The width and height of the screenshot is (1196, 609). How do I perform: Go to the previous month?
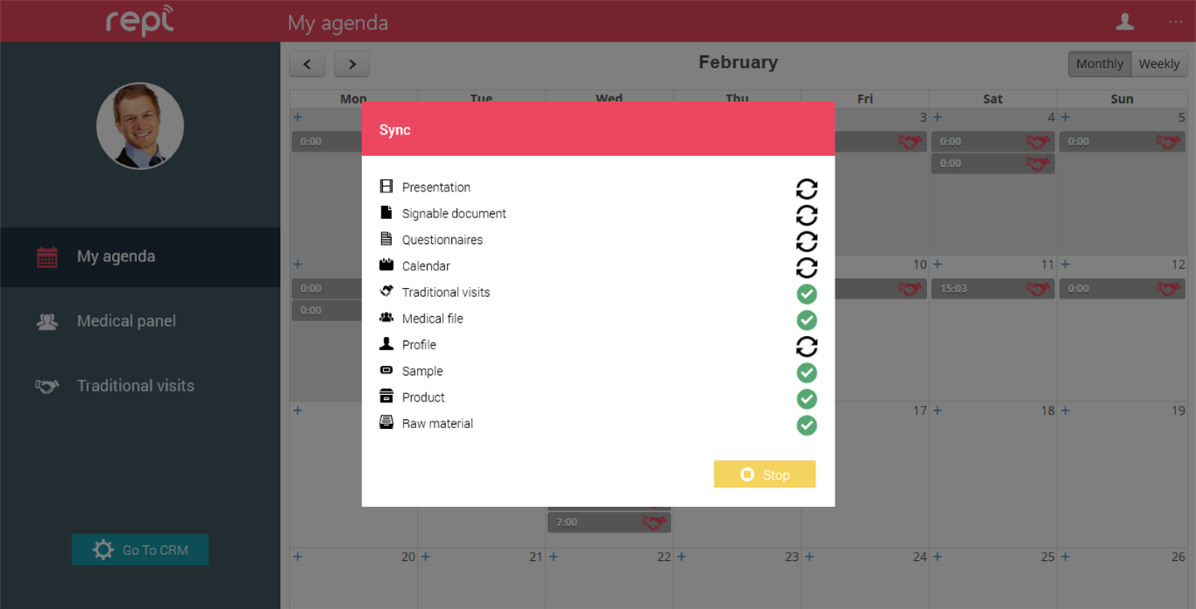coord(307,64)
